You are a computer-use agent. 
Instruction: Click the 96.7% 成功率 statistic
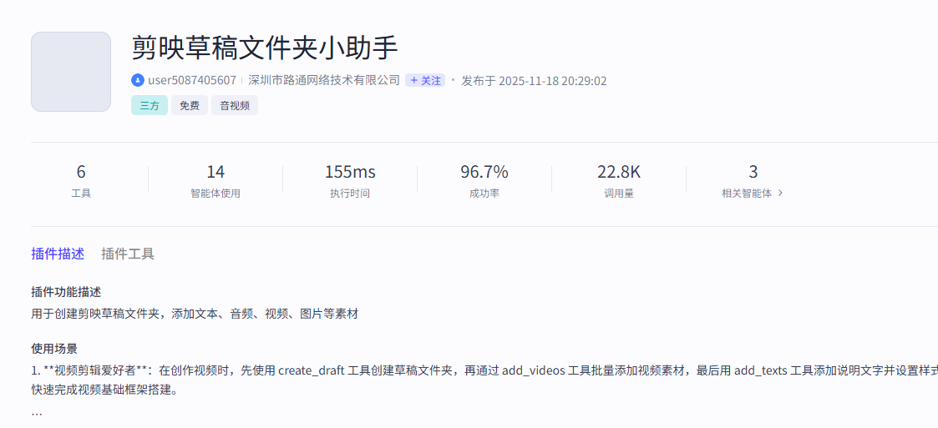(484, 181)
